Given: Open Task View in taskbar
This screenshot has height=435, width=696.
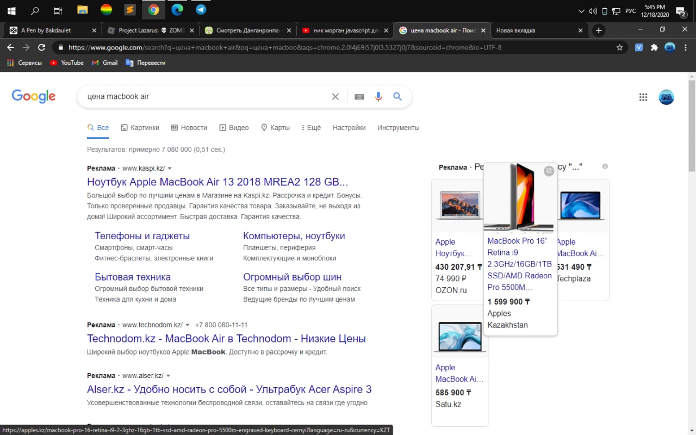Looking at the screenshot, I should tap(58, 10).
